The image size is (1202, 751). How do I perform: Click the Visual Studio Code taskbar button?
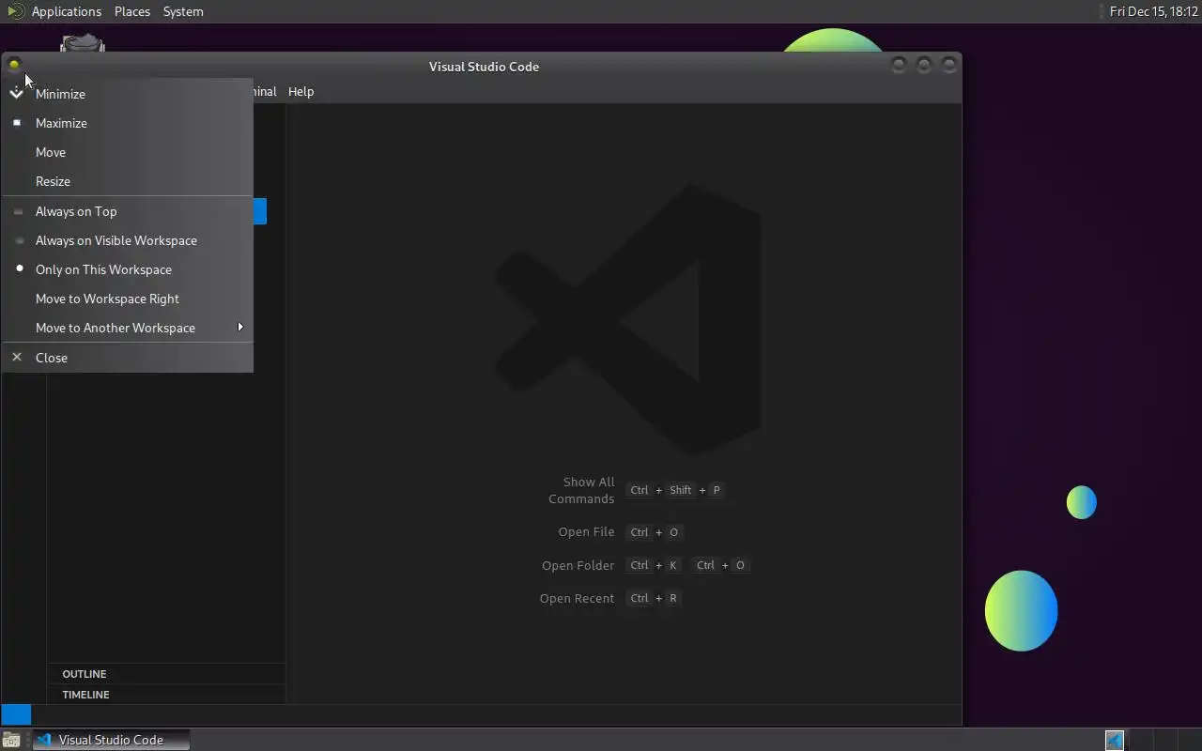[x=111, y=740]
